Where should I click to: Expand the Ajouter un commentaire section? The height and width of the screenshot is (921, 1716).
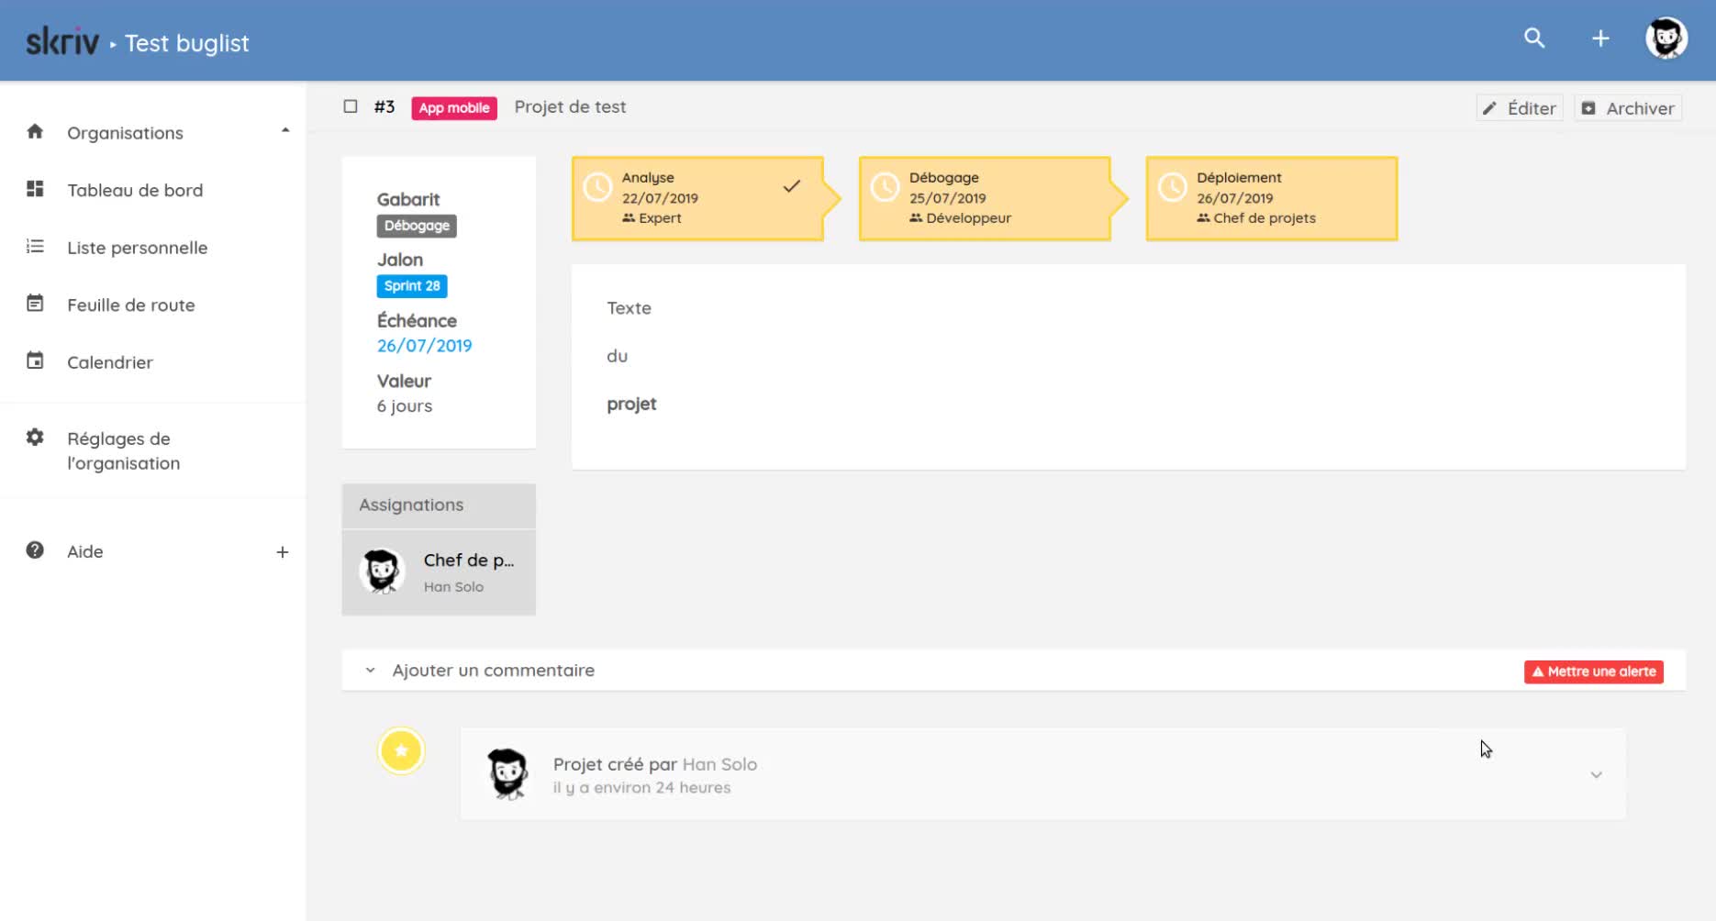point(370,671)
